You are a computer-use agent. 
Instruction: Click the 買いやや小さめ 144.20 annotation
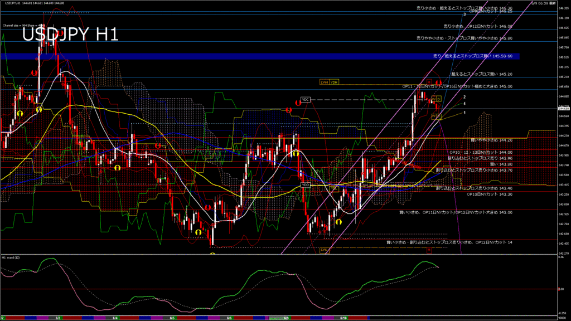point(492,140)
